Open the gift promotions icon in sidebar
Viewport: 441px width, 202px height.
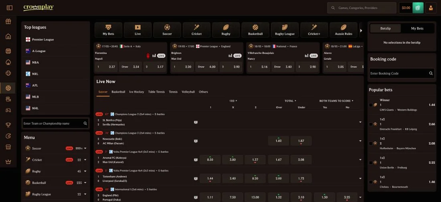(x=8, y=21)
